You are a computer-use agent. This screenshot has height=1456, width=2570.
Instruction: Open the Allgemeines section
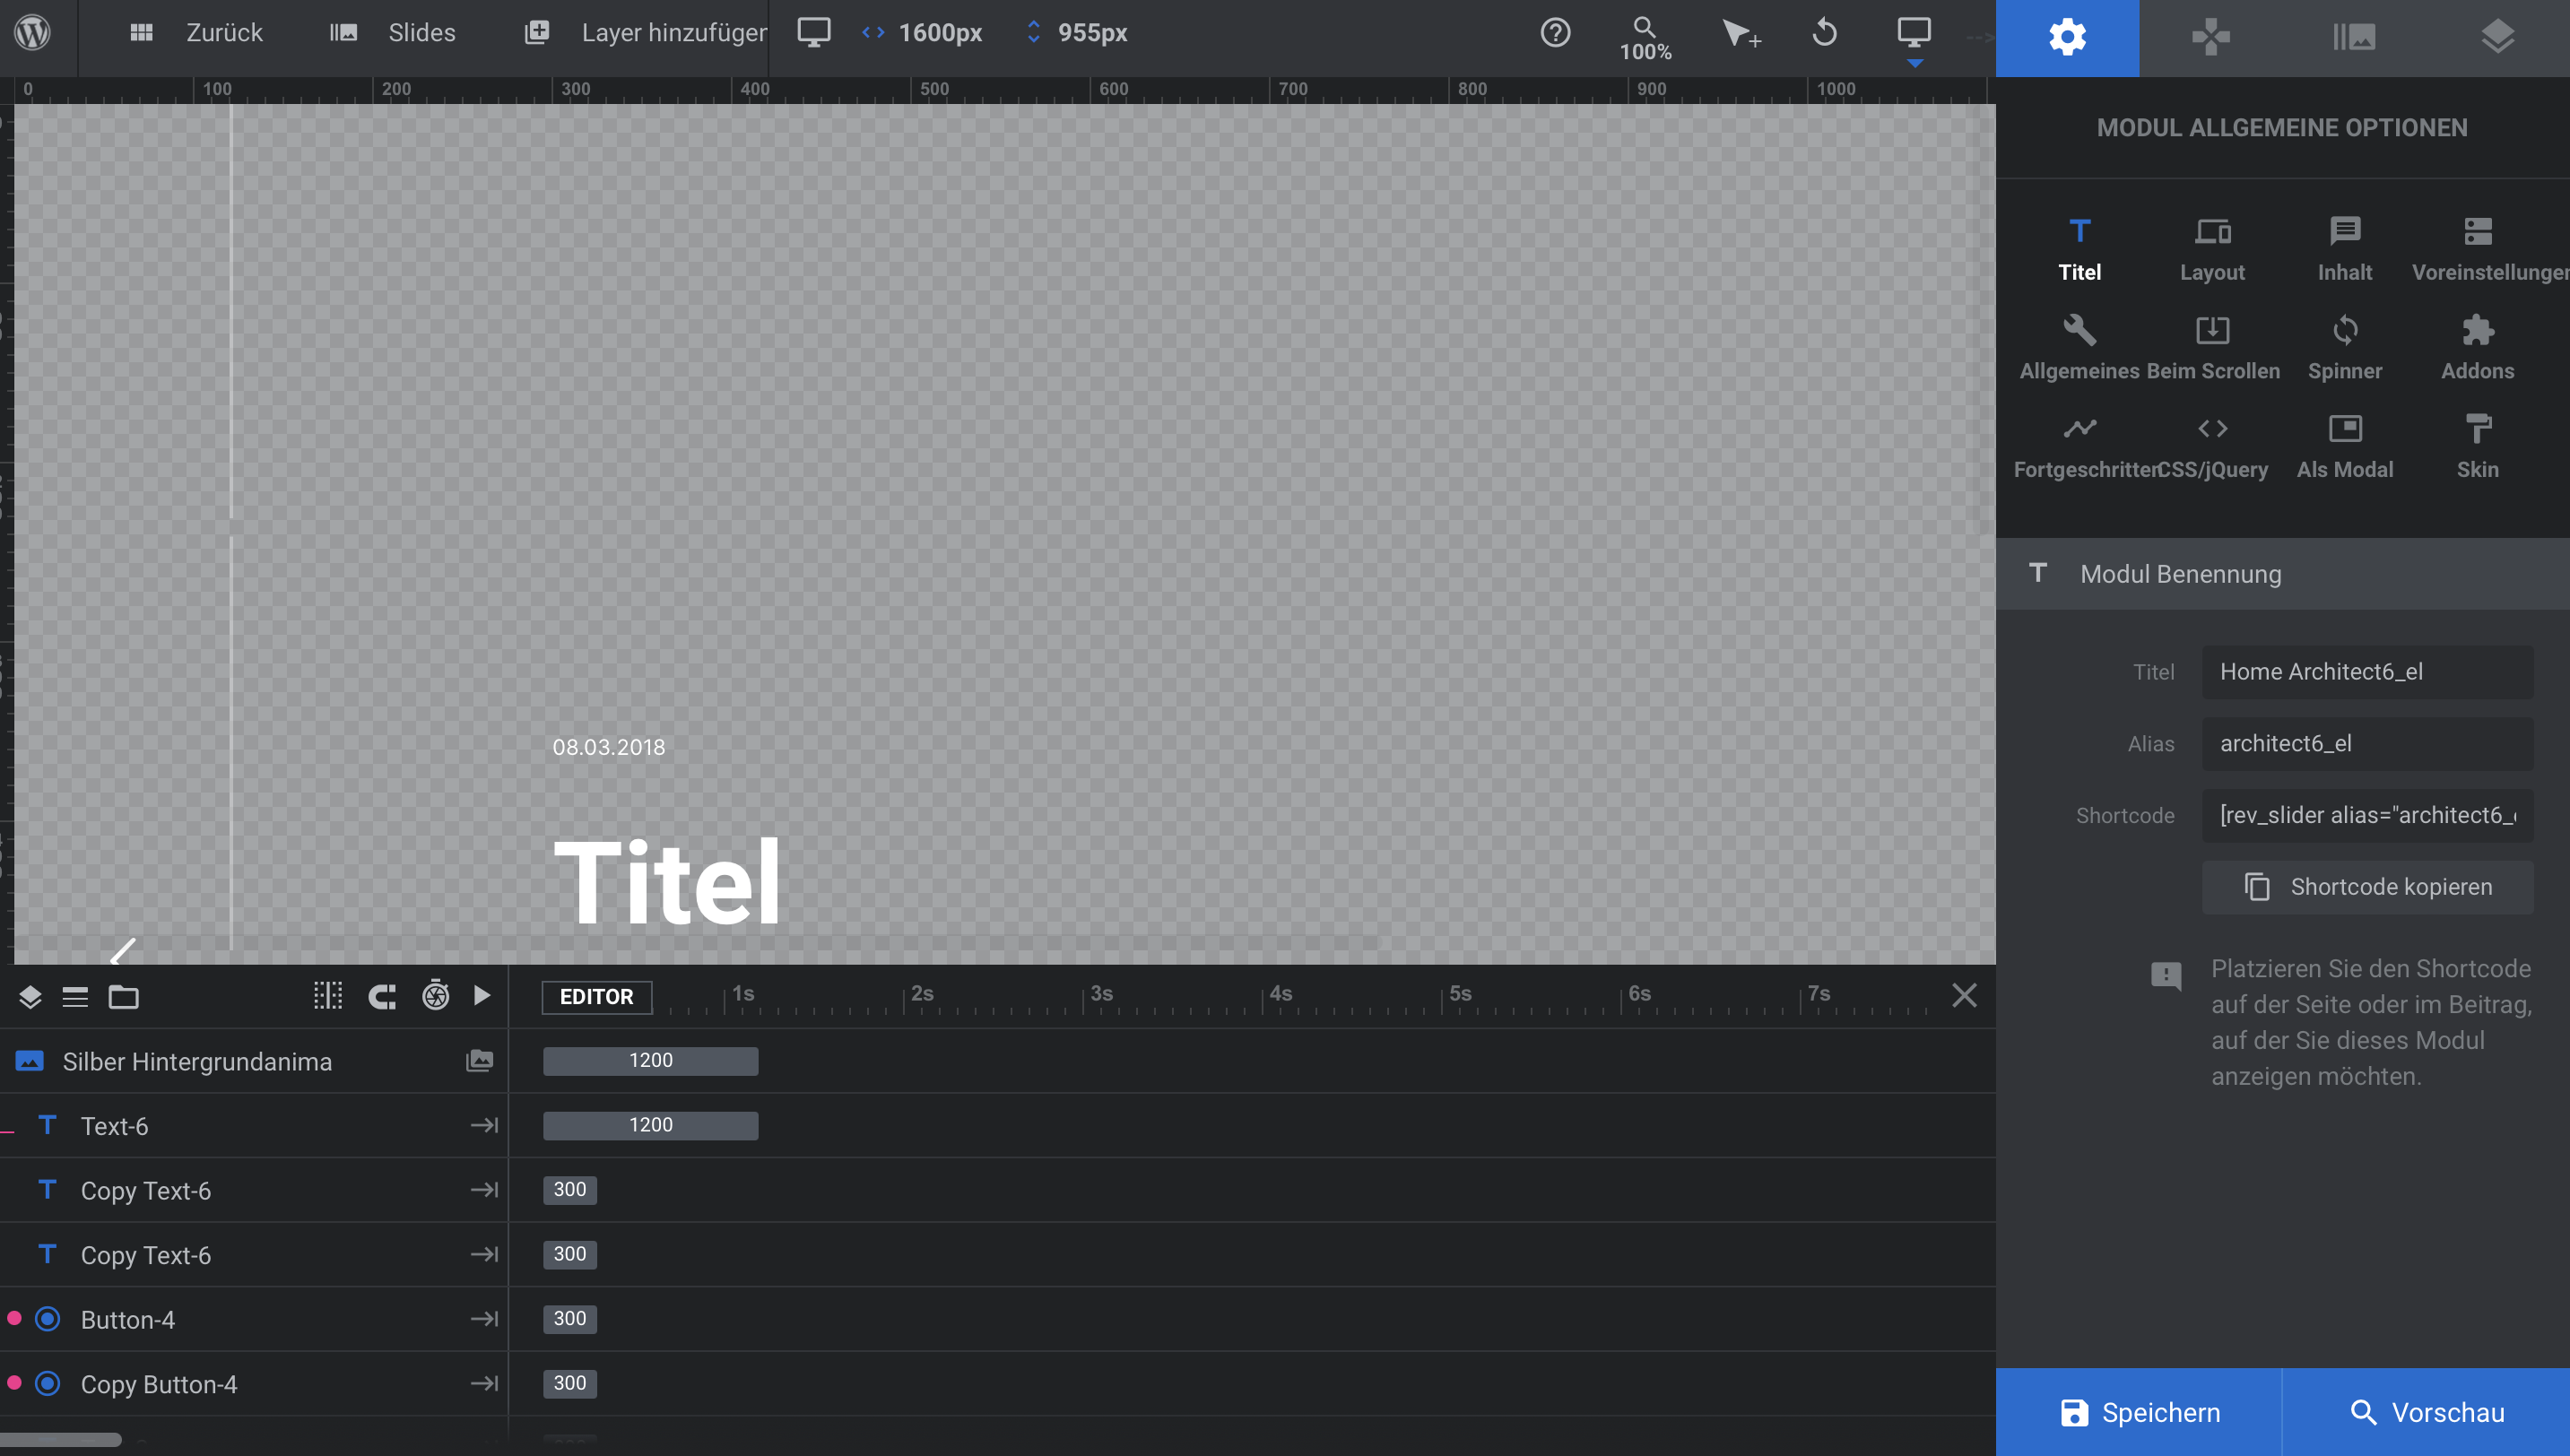click(2079, 348)
